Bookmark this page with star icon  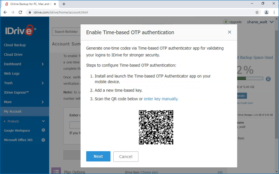point(257,12)
